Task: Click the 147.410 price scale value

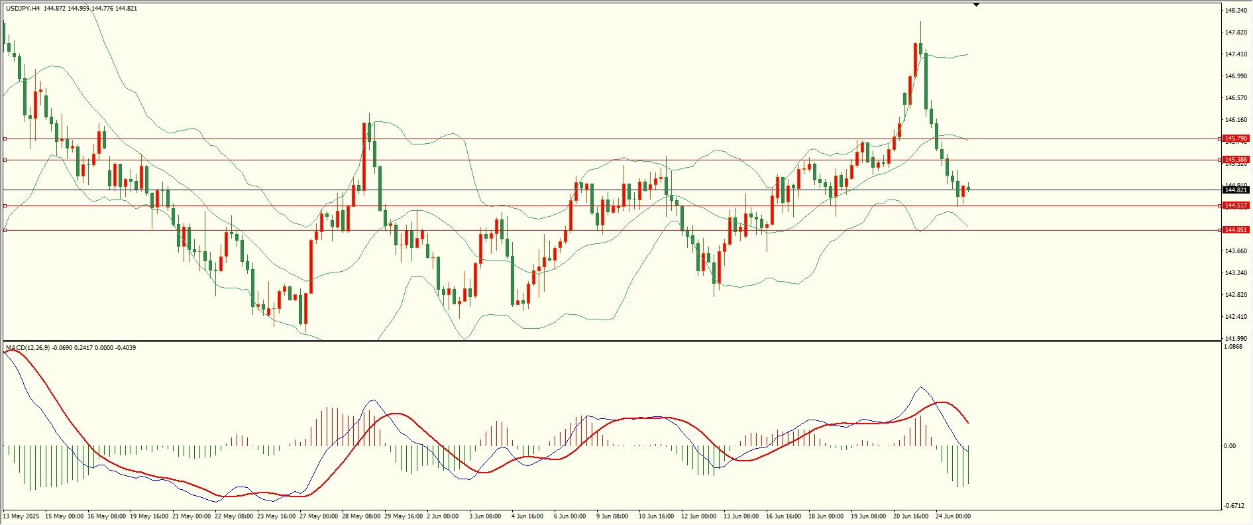Action: [x=1236, y=54]
